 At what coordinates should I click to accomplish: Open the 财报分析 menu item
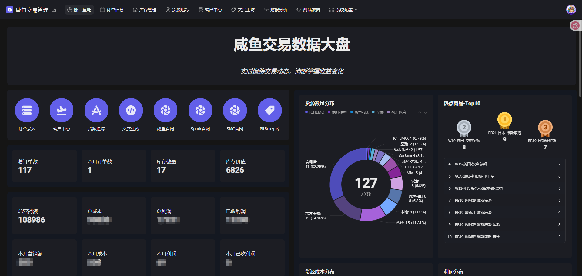(x=276, y=10)
